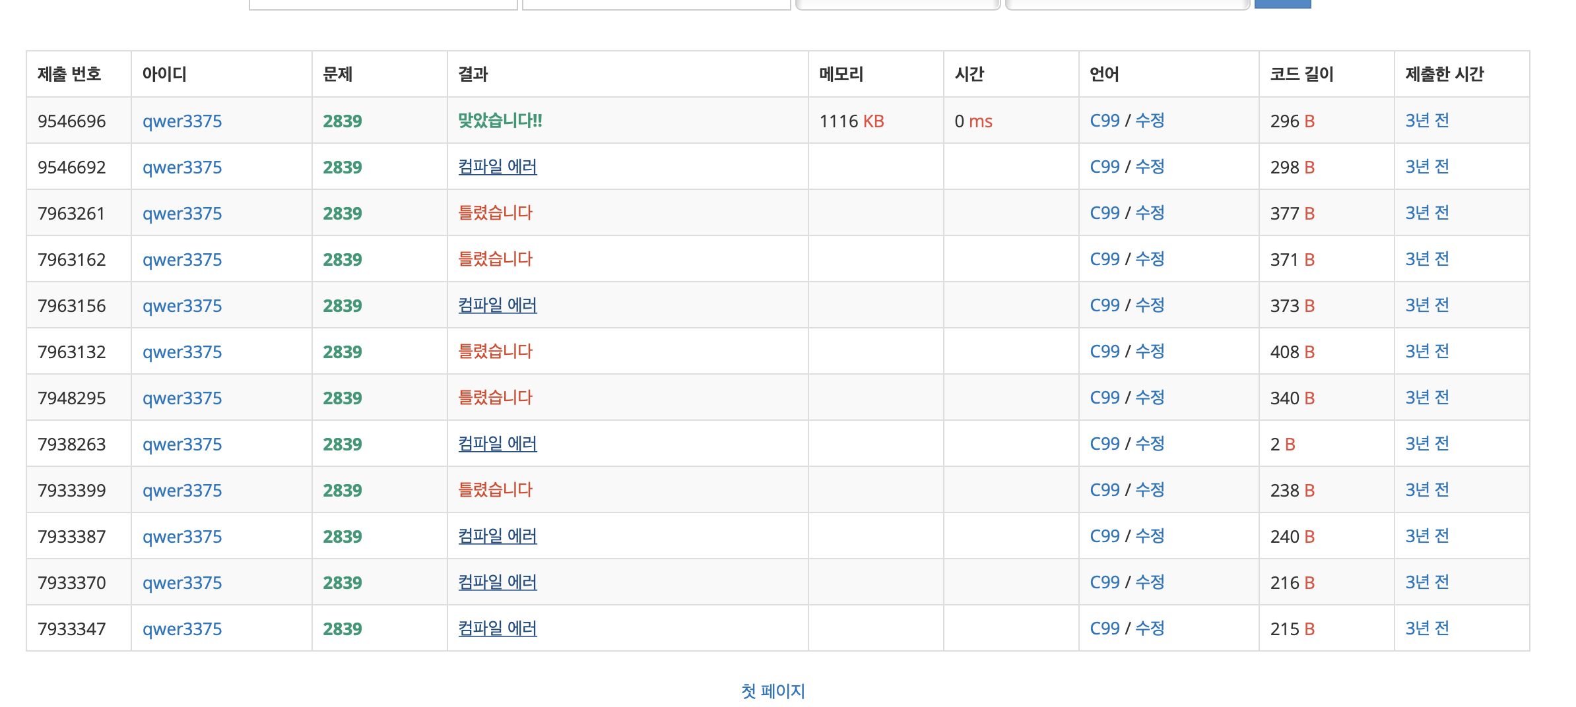Click 수정 on the last row 7933347
Viewport: 1576px width, 707px height.
pos(1150,628)
